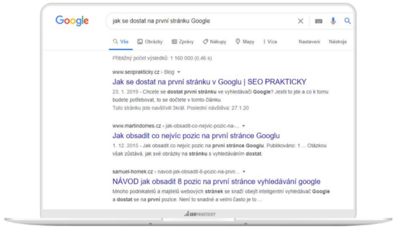Expand the Více menu

click(270, 42)
